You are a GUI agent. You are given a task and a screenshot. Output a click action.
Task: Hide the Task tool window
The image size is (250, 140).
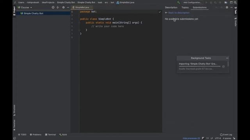232,7
